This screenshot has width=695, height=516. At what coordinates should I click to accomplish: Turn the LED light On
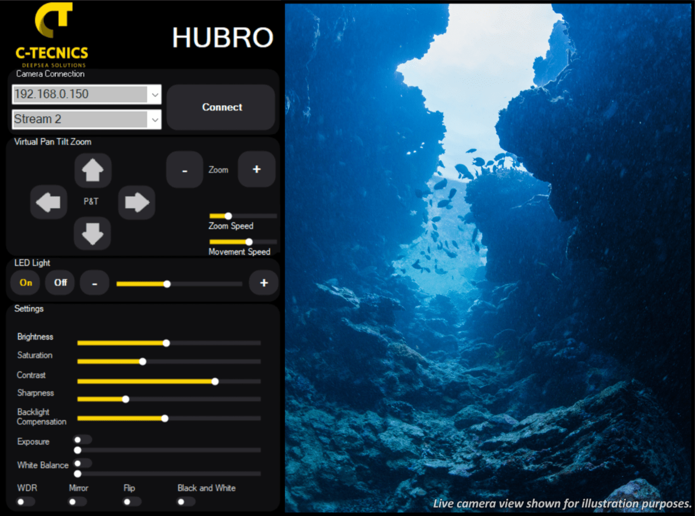coord(26,283)
